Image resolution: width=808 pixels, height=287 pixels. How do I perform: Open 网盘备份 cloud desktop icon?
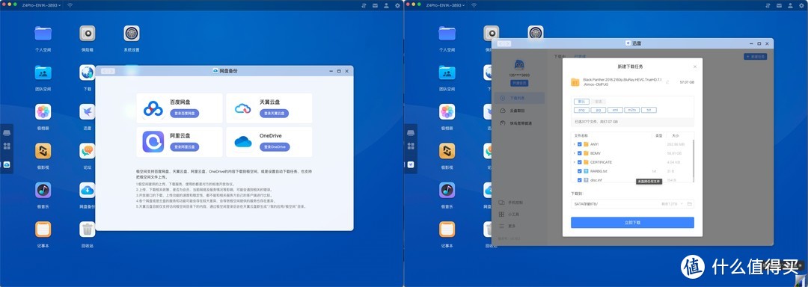(x=88, y=191)
